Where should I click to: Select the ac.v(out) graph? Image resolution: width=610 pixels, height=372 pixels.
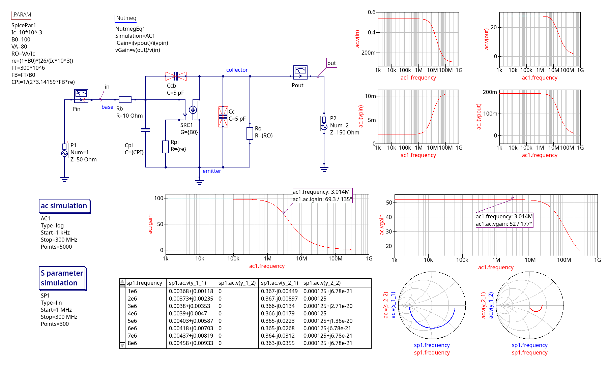point(540,39)
